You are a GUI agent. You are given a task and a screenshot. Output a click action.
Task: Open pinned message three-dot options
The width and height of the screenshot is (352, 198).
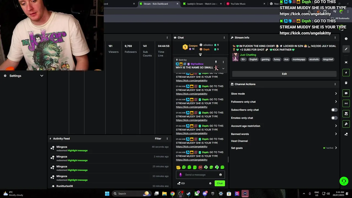coord(223,62)
